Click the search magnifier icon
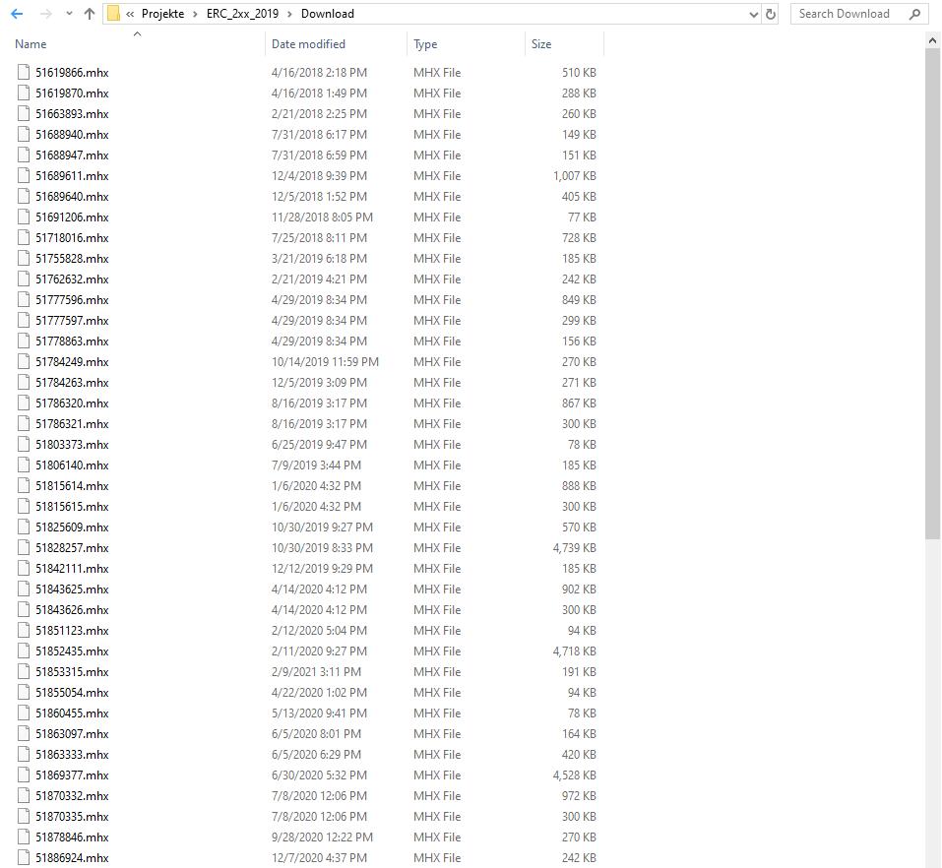The height and width of the screenshot is (868, 942). (915, 14)
